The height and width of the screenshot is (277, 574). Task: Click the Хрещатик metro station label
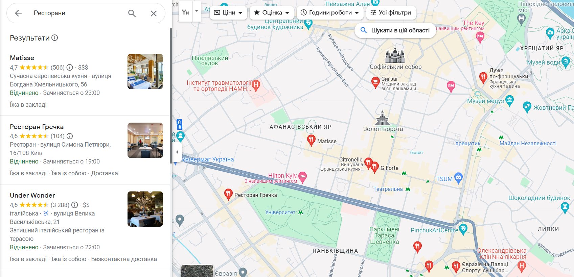(x=468, y=144)
